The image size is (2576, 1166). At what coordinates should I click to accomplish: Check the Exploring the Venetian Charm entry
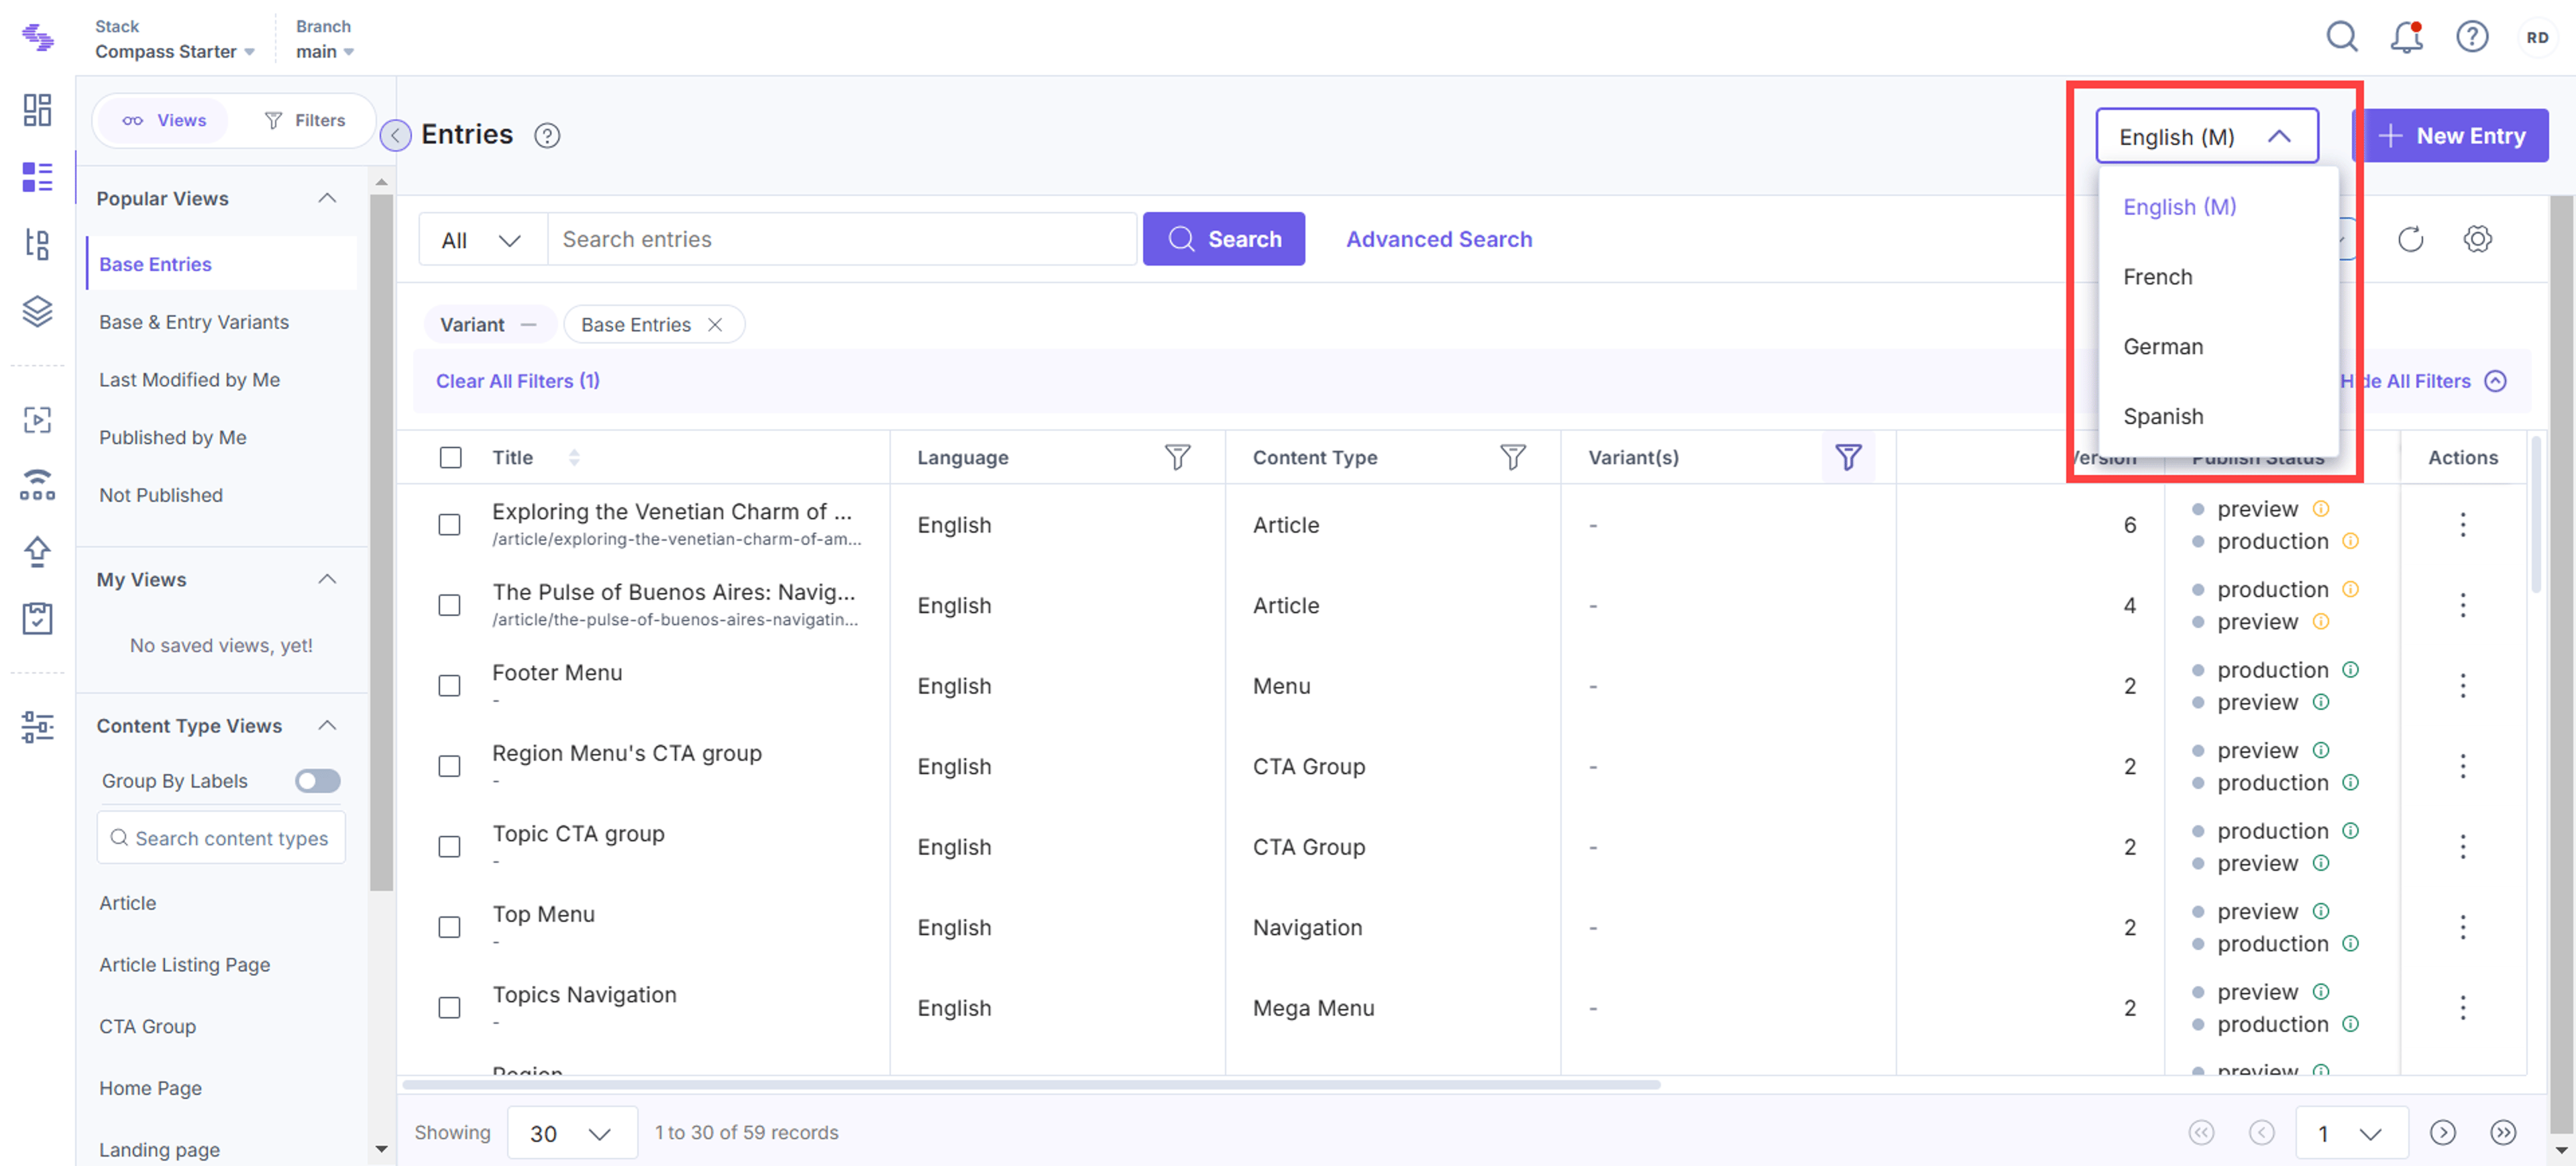[x=450, y=525]
